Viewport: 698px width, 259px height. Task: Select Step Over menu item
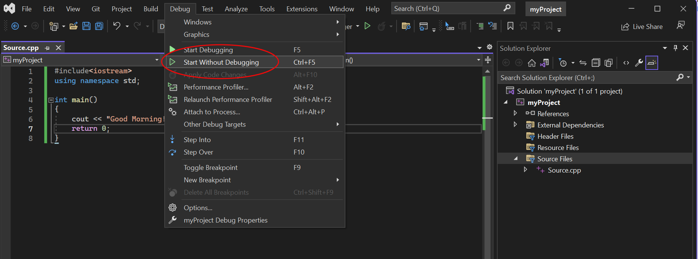pyautogui.click(x=254, y=152)
